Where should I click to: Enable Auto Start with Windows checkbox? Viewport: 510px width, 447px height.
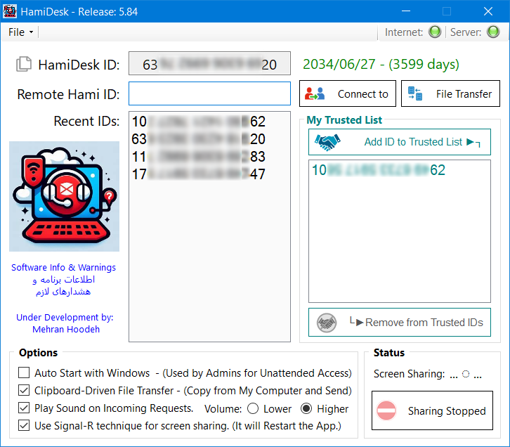(24, 372)
